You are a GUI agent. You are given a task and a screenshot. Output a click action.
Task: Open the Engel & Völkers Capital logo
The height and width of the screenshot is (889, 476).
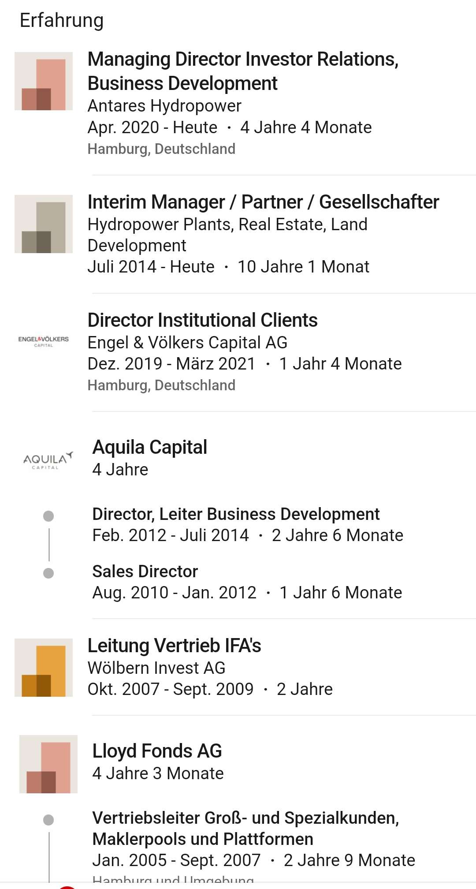[x=44, y=341]
